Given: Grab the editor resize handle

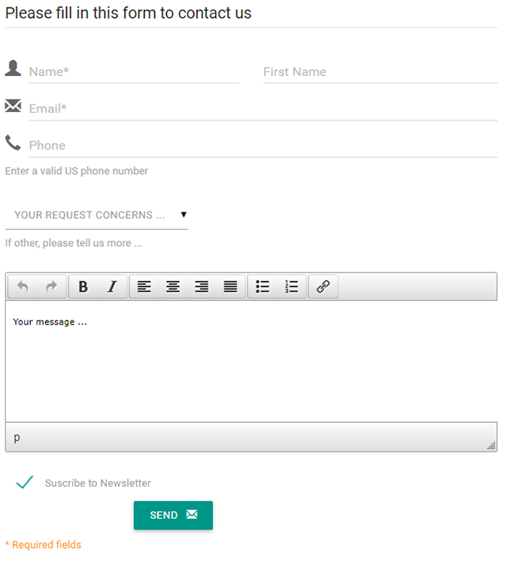Looking at the screenshot, I should click(491, 446).
